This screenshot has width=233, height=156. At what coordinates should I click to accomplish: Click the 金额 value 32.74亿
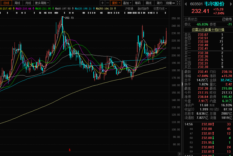coord(226,80)
